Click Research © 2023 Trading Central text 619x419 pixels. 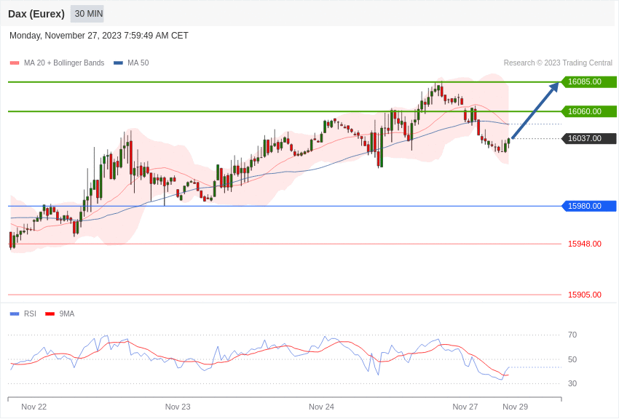pos(558,63)
